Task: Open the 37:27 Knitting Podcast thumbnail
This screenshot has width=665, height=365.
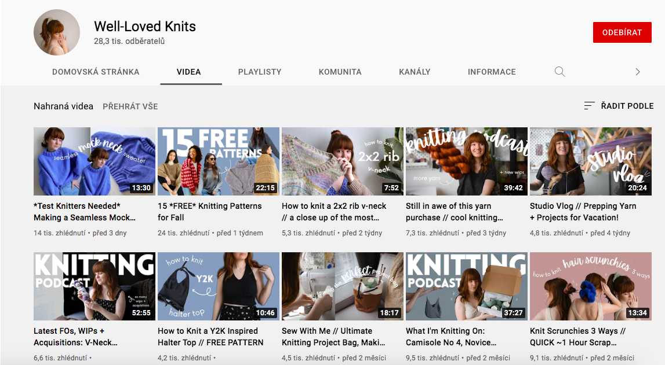Action: pyautogui.click(x=467, y=286)
